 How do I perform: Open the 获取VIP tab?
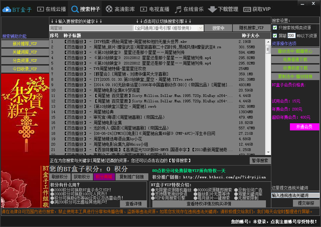257,9
